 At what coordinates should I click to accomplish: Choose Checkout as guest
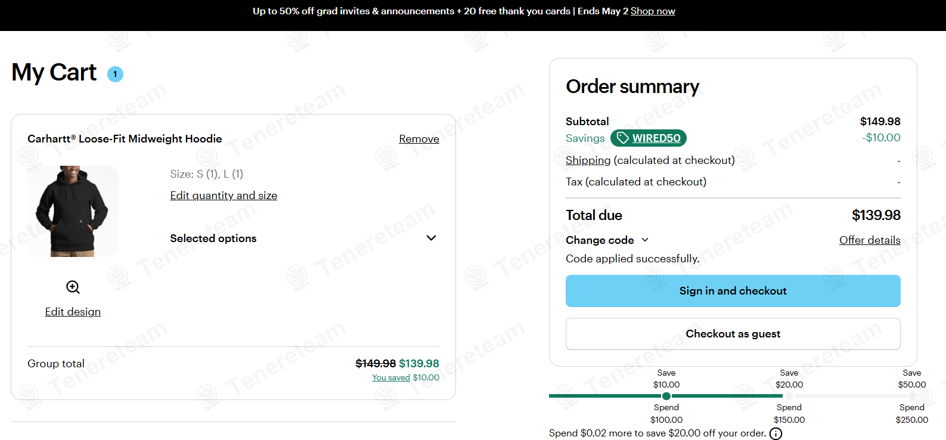(733, 334)
